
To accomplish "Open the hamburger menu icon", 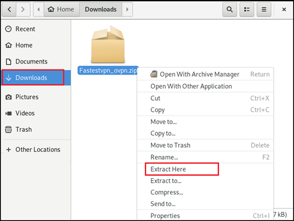I will tap(264, 9).
